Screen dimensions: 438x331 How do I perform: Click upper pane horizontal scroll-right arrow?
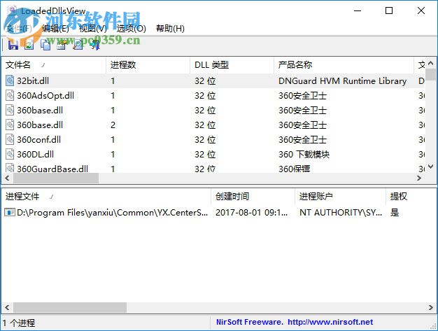click(x=418, y=178)
